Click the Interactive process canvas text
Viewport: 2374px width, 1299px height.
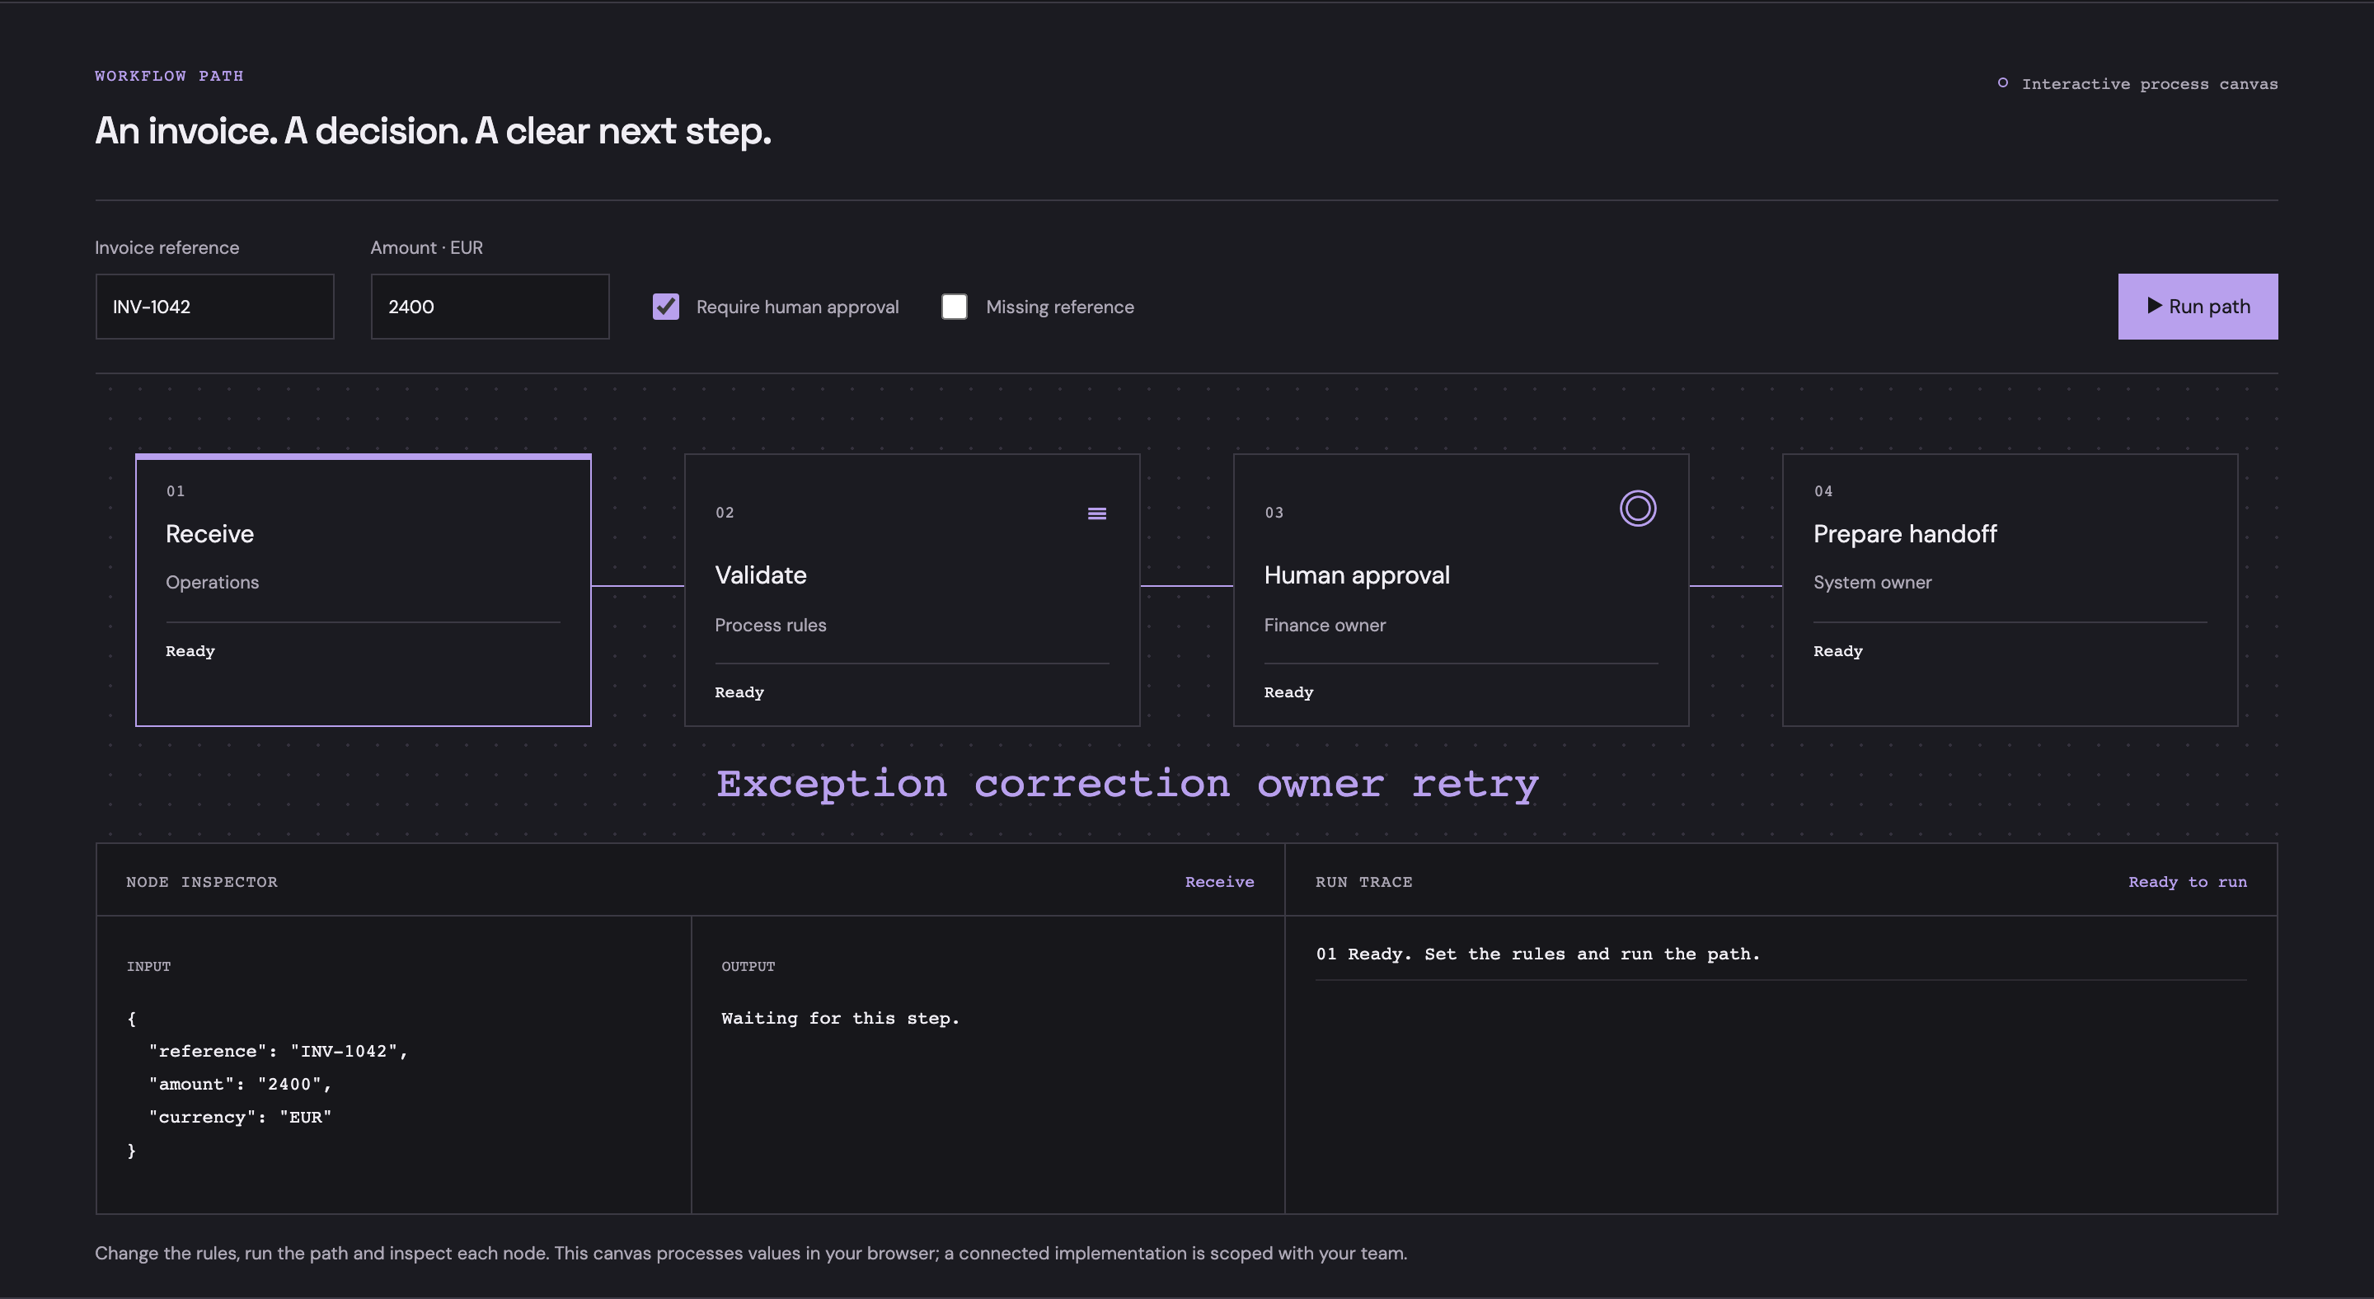coord(2149,84)
